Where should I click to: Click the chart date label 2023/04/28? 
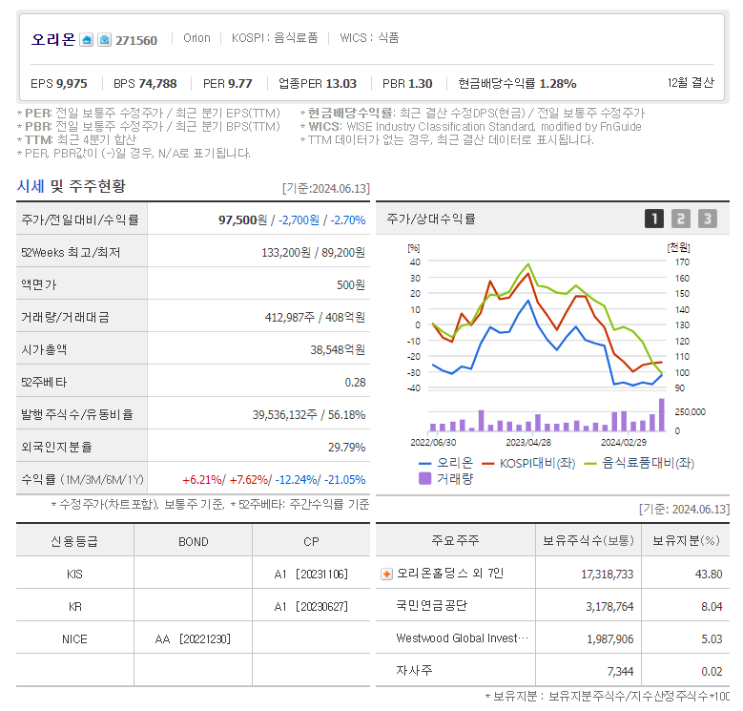(528, 442)
